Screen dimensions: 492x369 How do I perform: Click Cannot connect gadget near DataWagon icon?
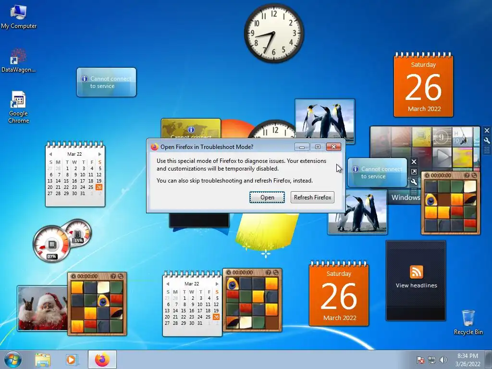coord(106,82)
